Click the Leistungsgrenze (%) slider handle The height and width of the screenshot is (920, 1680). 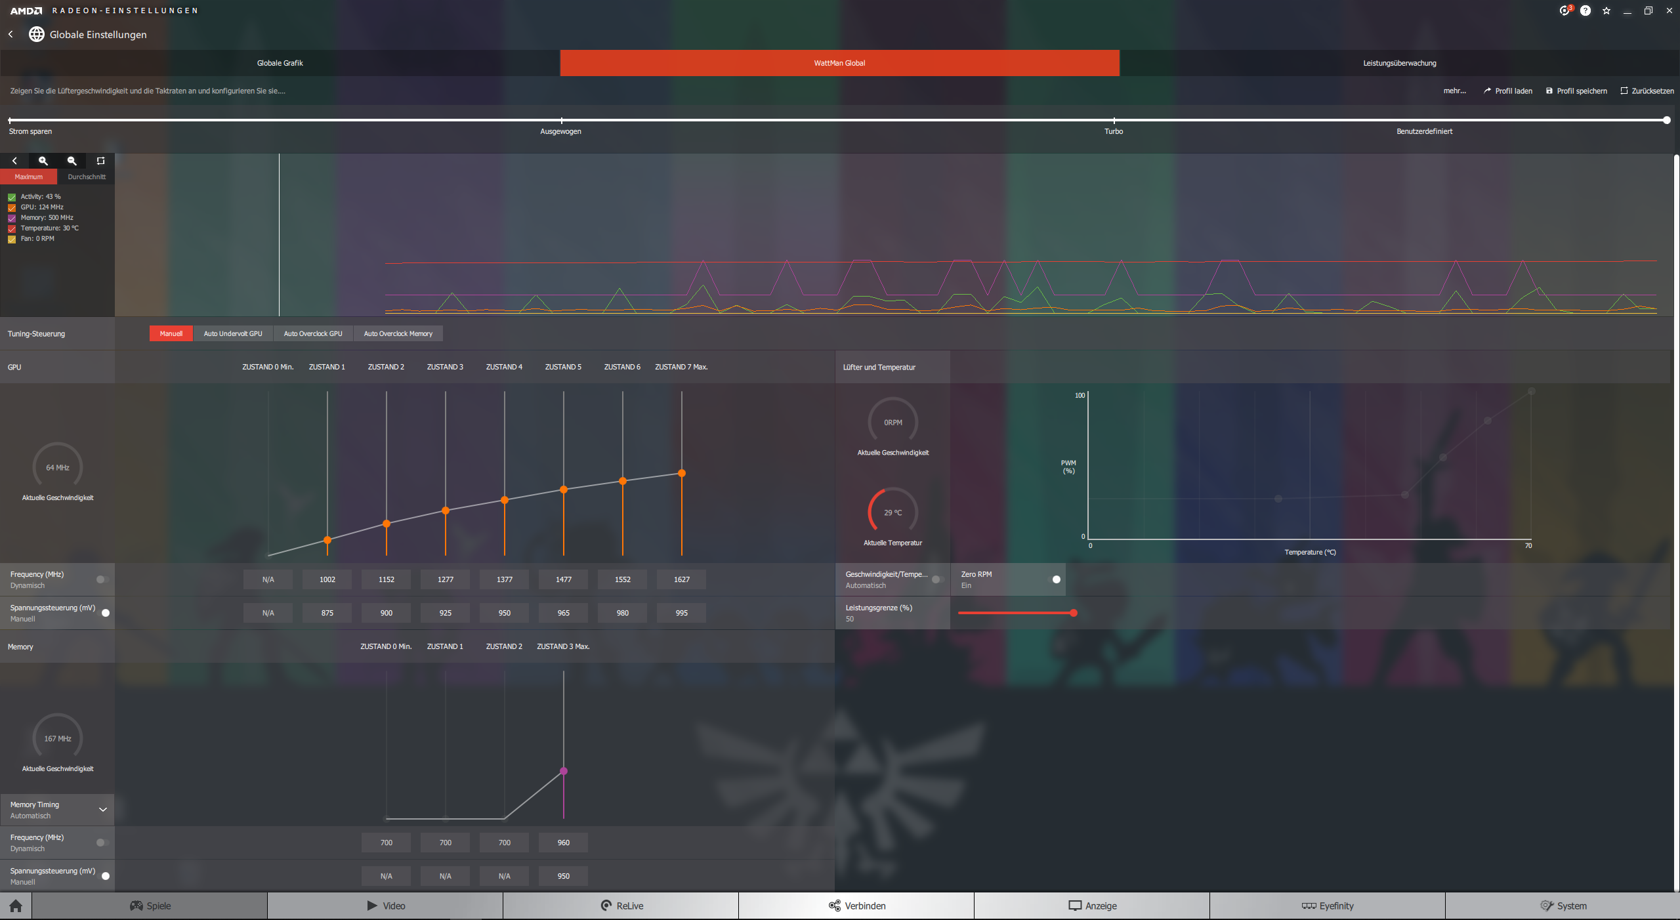(x=1074, y=613)
